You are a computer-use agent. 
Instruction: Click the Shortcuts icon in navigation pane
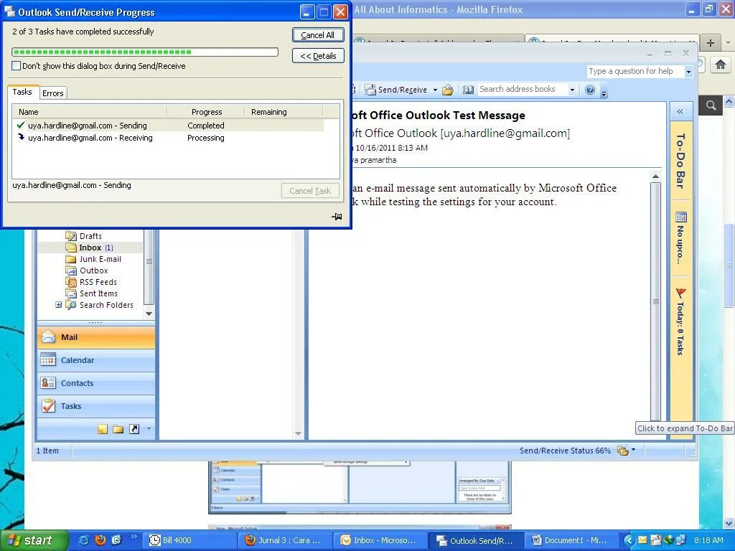pos(134,429)
